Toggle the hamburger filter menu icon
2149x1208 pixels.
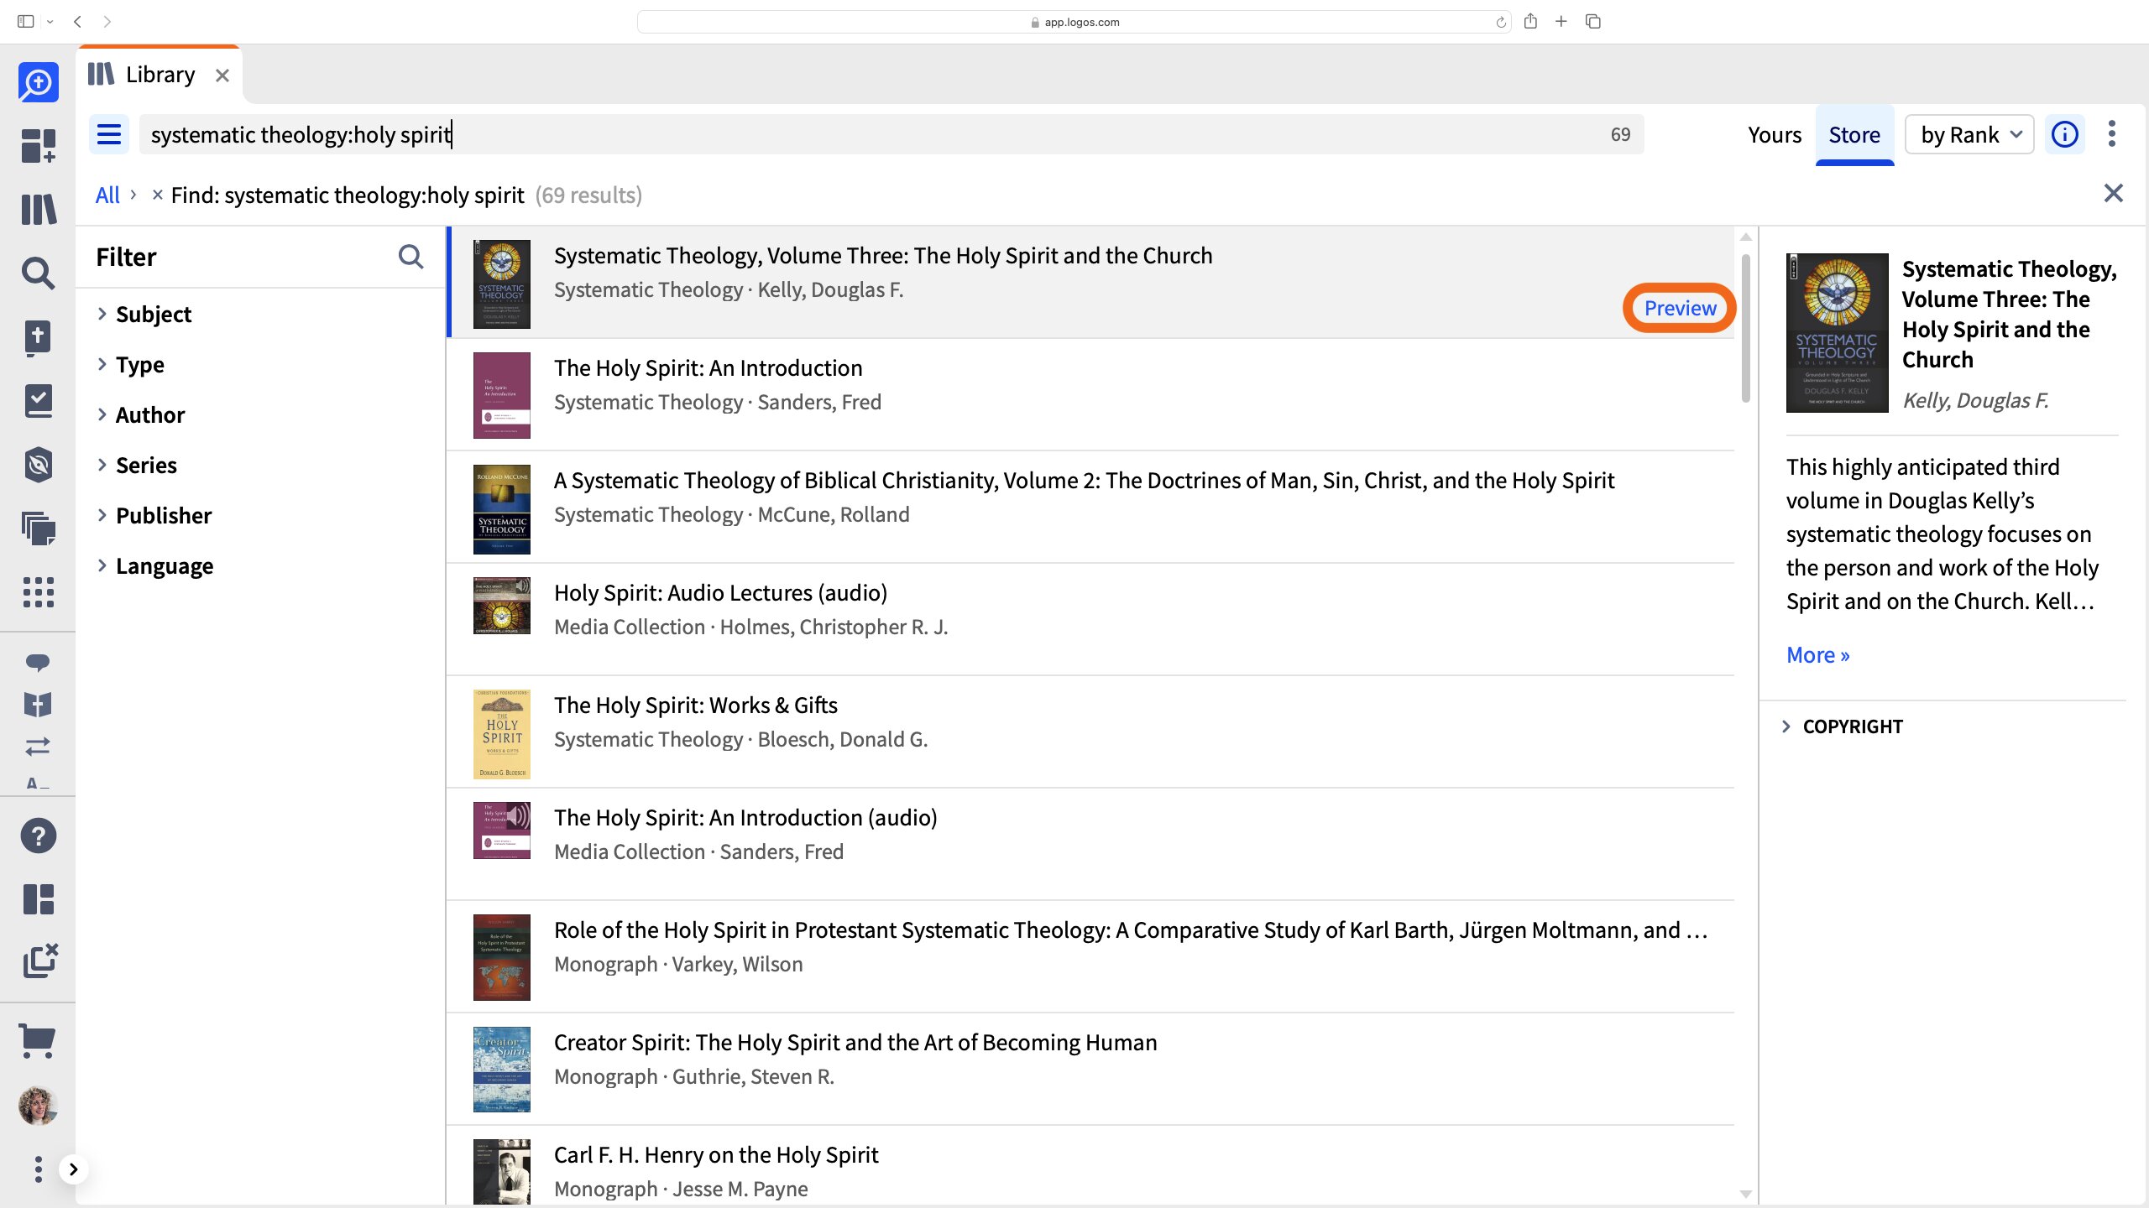[x=109, y=134]
